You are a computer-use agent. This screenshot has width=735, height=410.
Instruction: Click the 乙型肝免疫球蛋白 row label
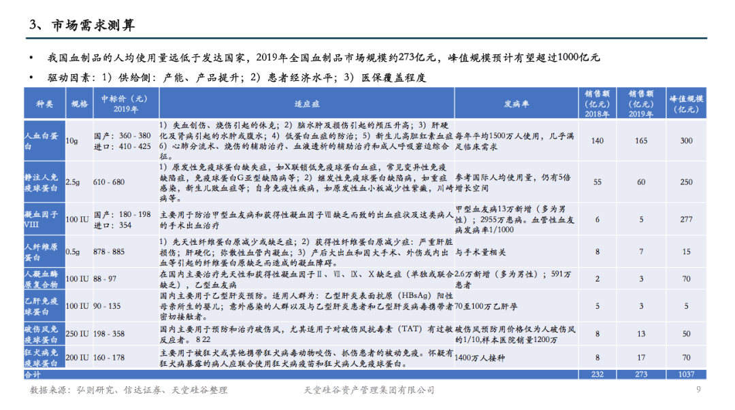point(42,306)
